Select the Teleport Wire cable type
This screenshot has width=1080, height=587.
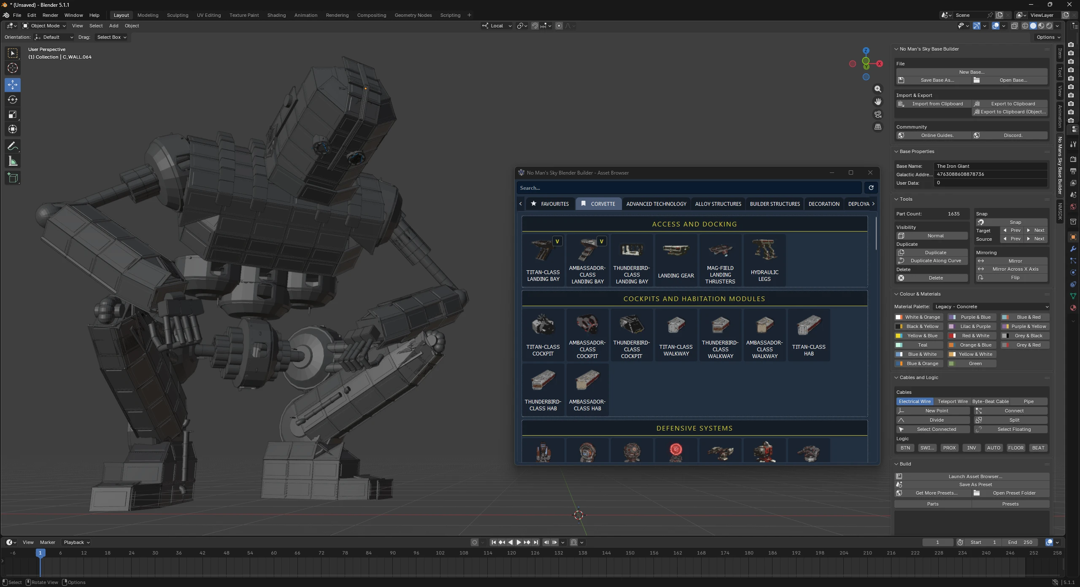click(953, 401)
